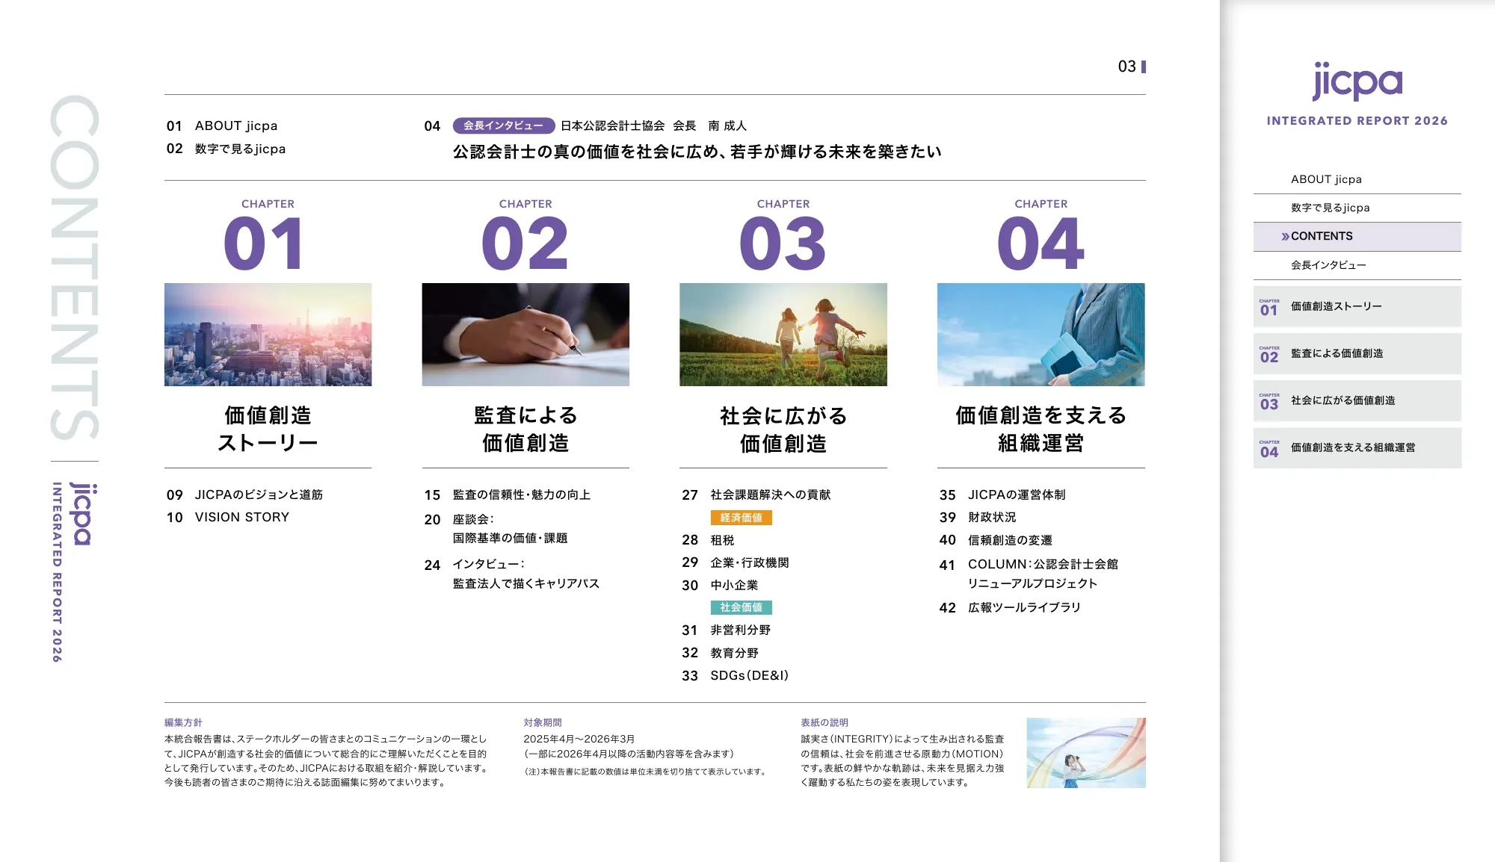This screenshot has width=1495, height=862.
Task: Jump to 31 非営利分野
Action: 726,630
